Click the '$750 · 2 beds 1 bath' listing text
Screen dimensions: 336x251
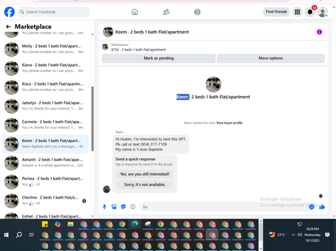coord(138,50)
